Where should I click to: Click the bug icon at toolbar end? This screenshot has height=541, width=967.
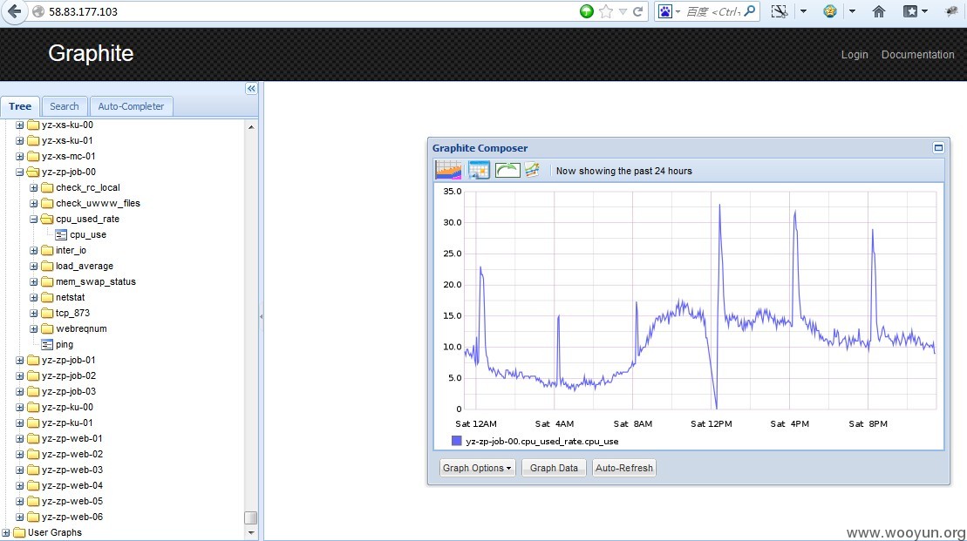point(951,11)
